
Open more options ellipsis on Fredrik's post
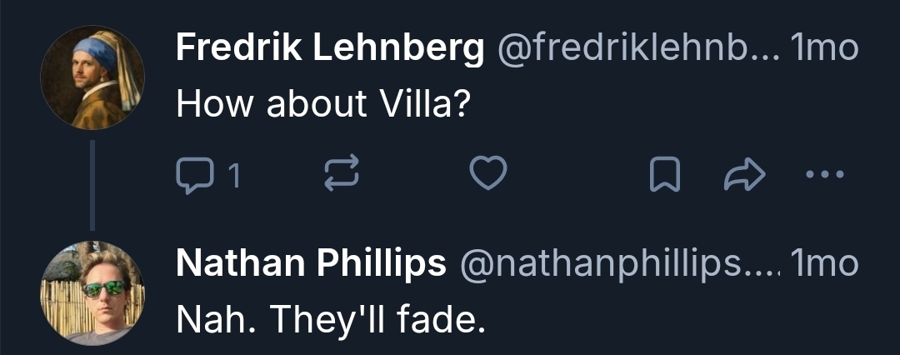pos(826,175)
